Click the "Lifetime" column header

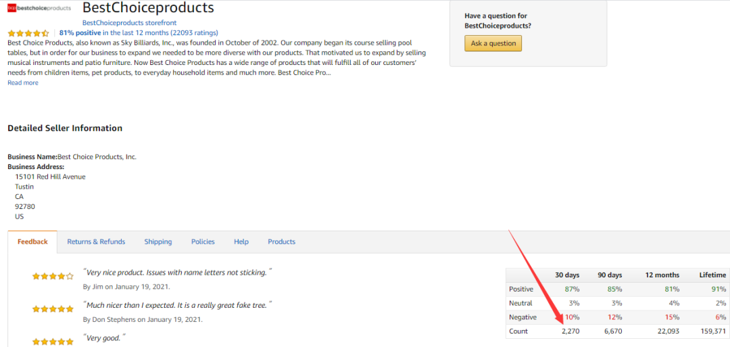point(712,275)
